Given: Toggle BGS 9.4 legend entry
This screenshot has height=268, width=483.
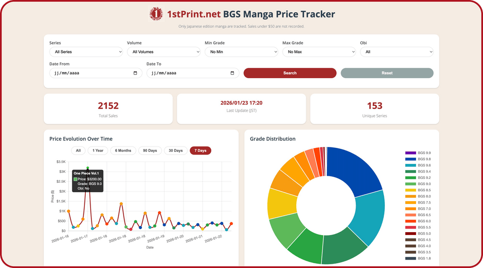Looking at the screenshot, I should click(418, 171).
